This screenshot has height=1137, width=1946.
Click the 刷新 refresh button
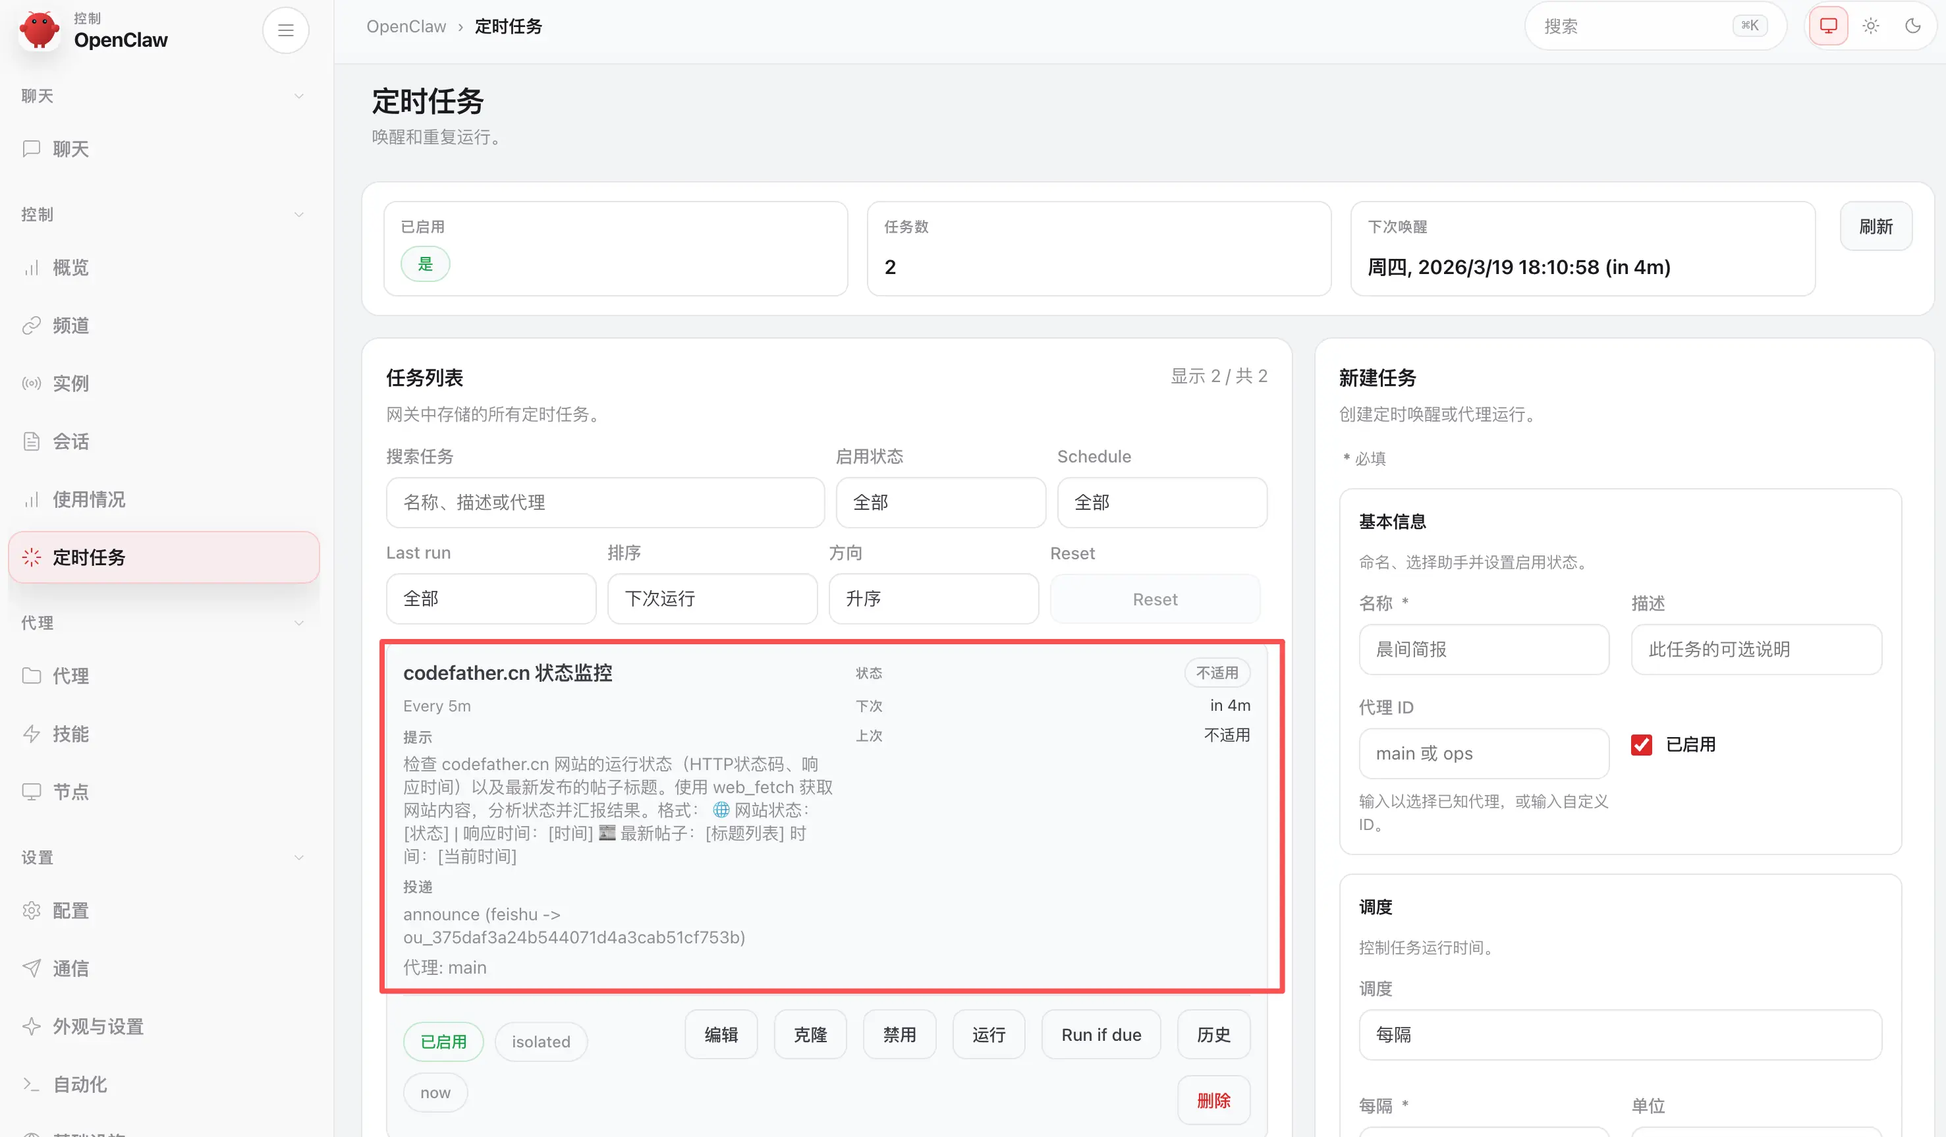(x=1875, y=227)
